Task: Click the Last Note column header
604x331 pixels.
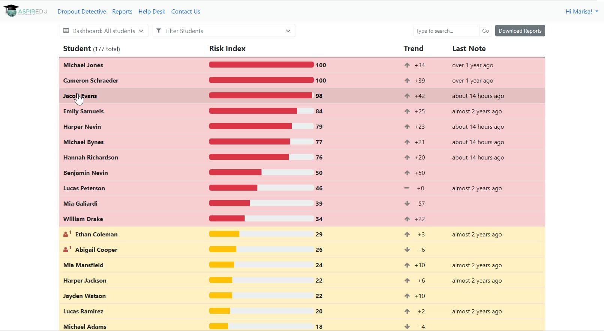Action: (469, 48)
